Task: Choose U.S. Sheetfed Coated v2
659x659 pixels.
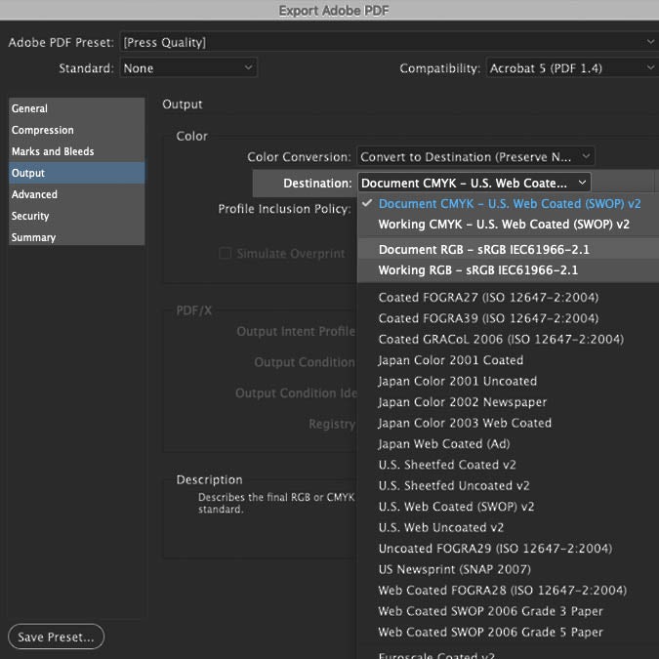Action: [447, 465]
